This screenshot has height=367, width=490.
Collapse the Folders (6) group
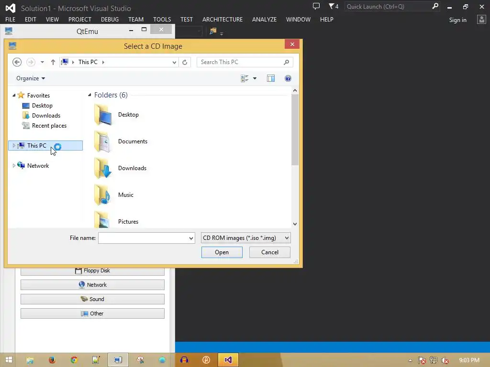(x=89, y=95)
